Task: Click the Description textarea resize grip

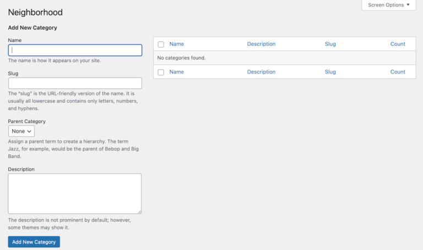Action: 139,212
